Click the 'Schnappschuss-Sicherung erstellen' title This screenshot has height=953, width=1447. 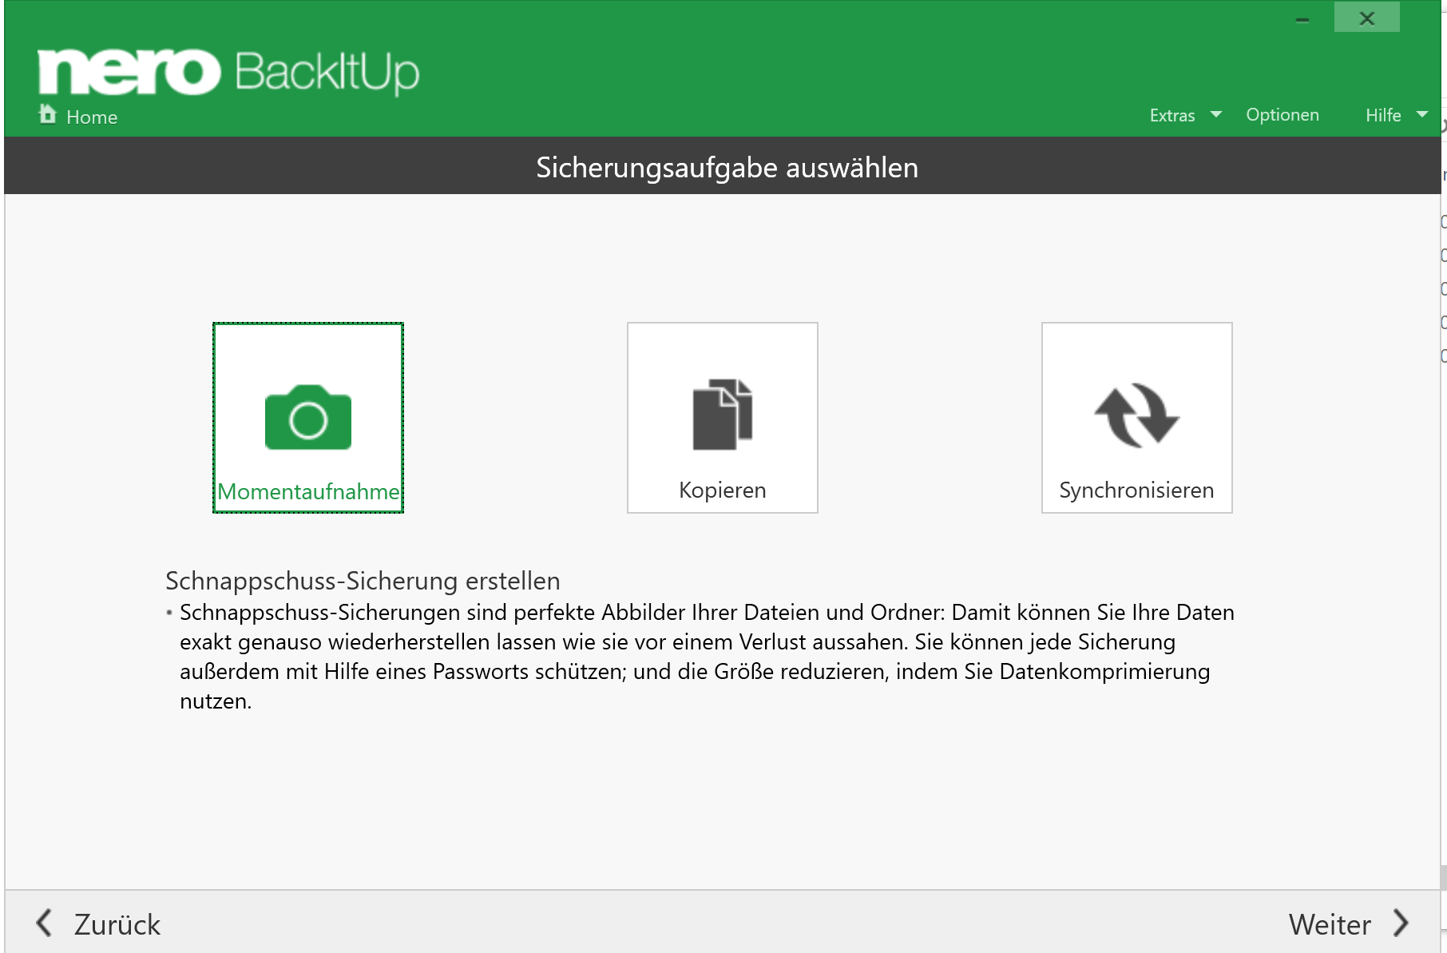pyautogui.click(x=363, y=581)
